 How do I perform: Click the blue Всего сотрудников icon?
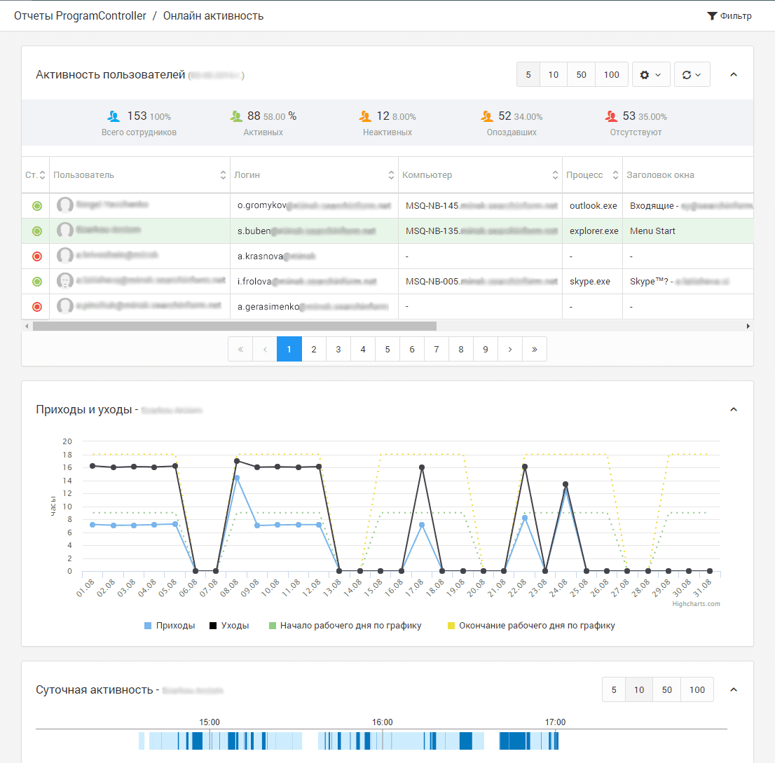pos(114,116)
